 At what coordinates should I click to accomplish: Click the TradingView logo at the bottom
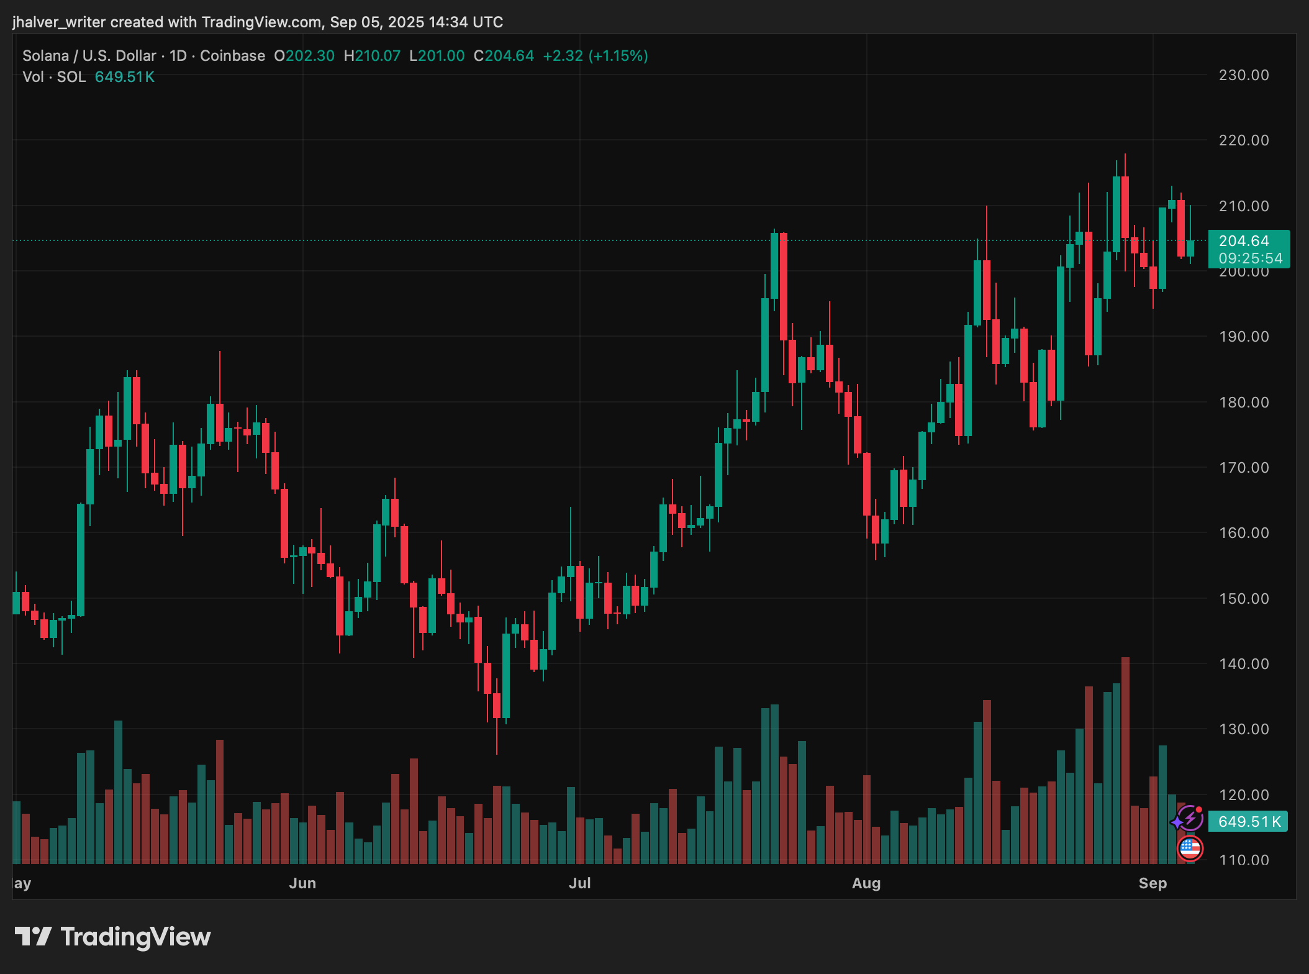click(x=113, y=937)
